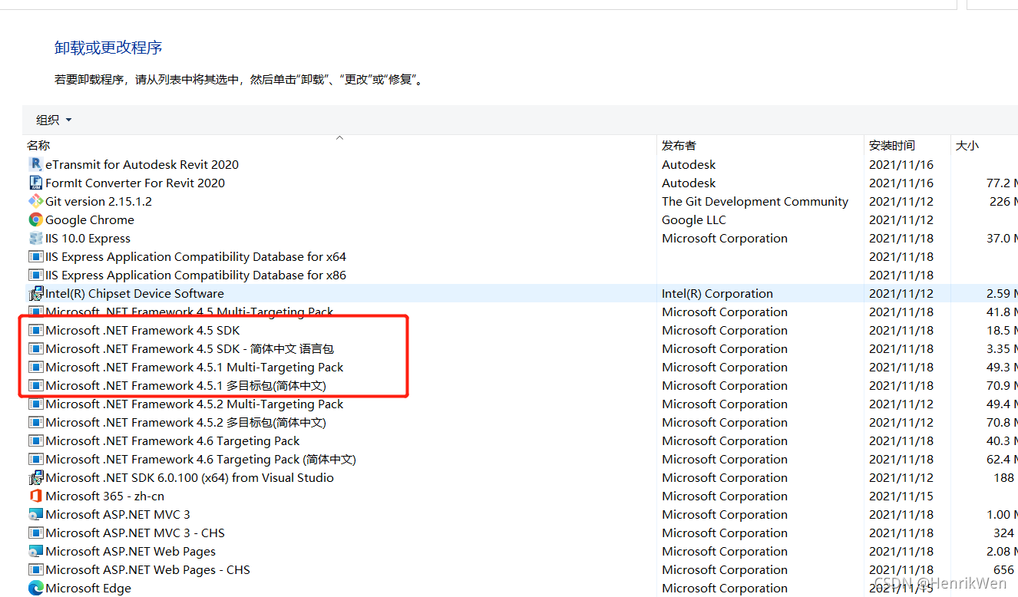Image resolution: width=1018 pixels, height=597 pixels.
Task: Click the Git version 2.15.1.2 icon
Action: point(35,201)
